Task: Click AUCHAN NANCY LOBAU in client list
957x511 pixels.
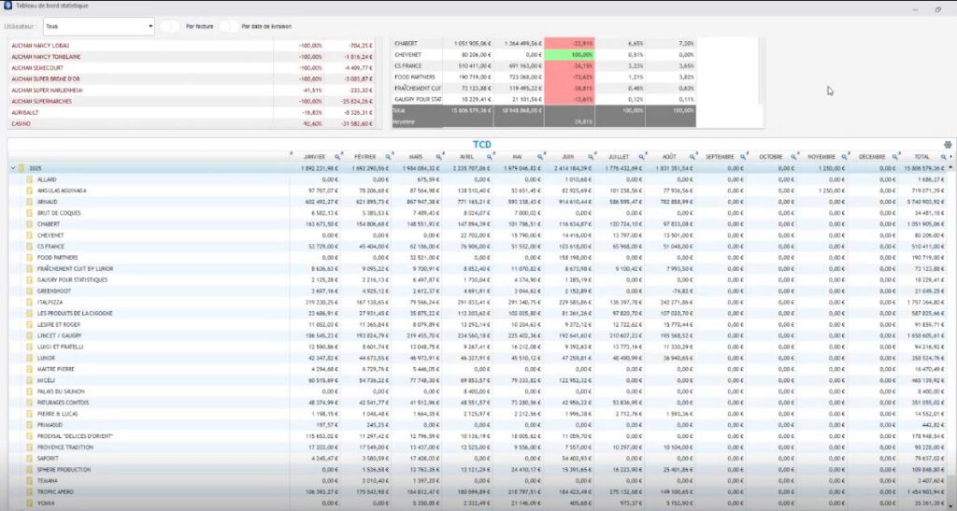Action: coord(40,46)
